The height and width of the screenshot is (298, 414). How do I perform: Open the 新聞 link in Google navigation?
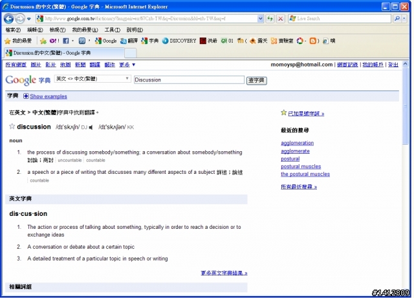pyautogui.click(x=80, y=65)
